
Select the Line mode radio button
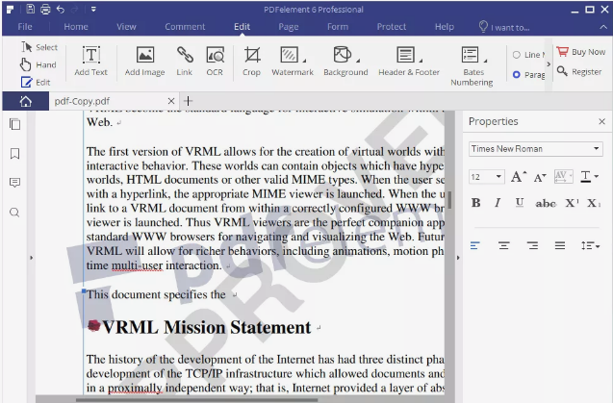click(517, 55)
